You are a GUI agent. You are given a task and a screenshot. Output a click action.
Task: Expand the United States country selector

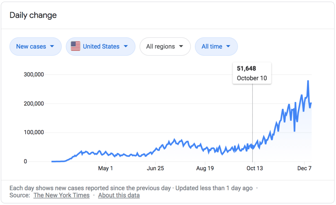[100, 47]
